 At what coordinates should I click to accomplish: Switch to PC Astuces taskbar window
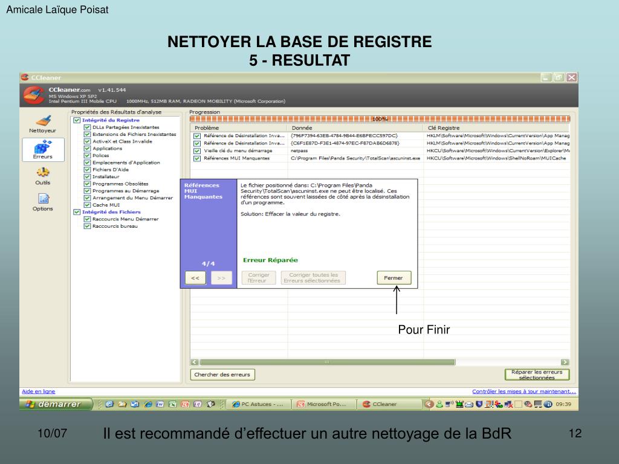point(259,404)
